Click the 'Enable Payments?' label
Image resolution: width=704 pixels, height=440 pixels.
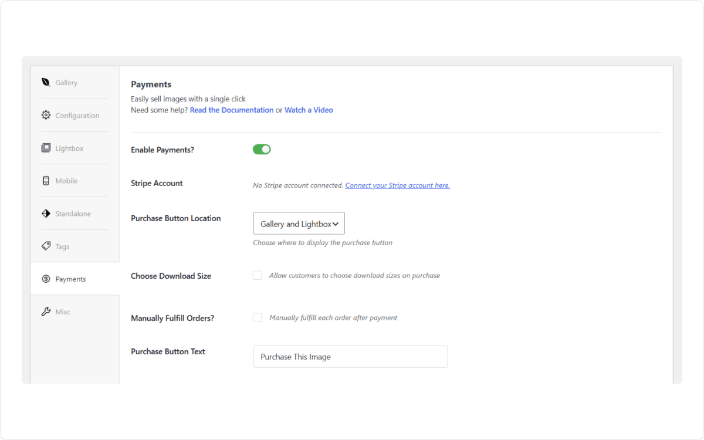[163, 150]
